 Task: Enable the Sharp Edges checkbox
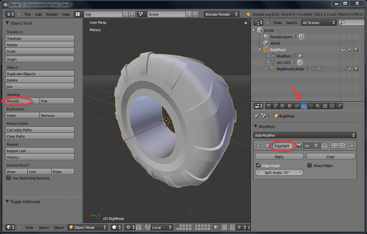[310, 165]
